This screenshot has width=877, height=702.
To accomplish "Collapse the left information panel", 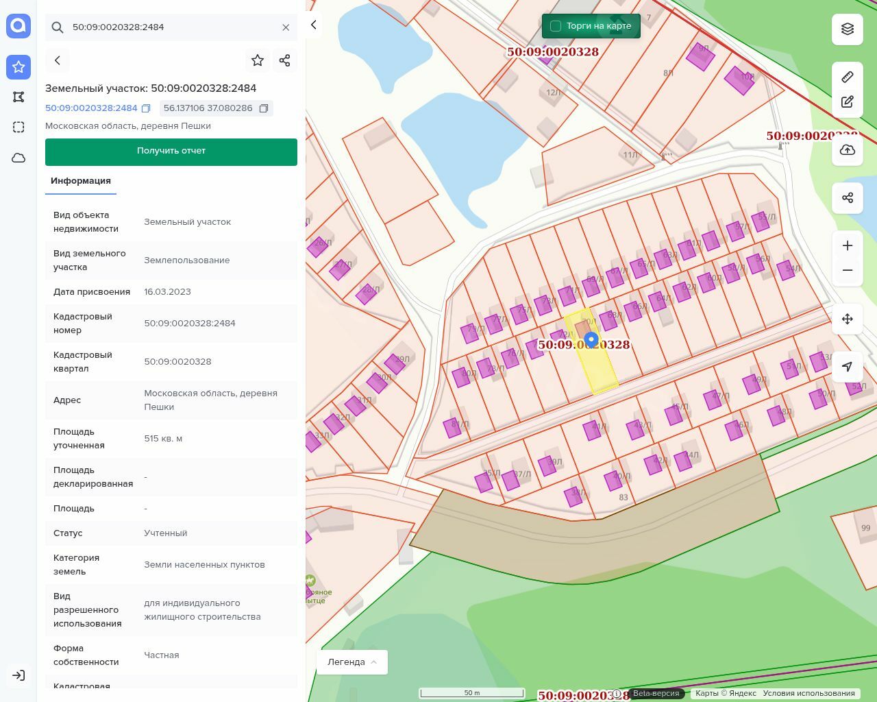I will pyautogui.click(x=314, y=25).
